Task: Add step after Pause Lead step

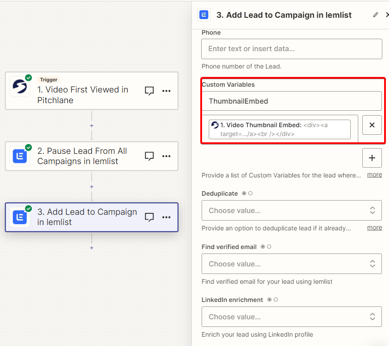Action: (92, 187)
